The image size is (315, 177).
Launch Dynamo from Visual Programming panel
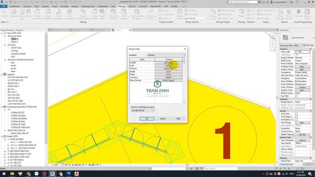click(299, 13)
